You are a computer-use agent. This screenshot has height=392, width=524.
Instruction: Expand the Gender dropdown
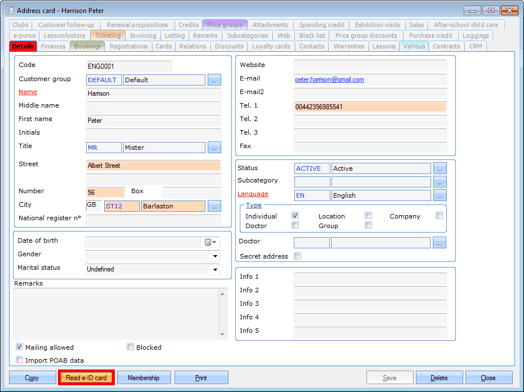click(x=214, y=256)
